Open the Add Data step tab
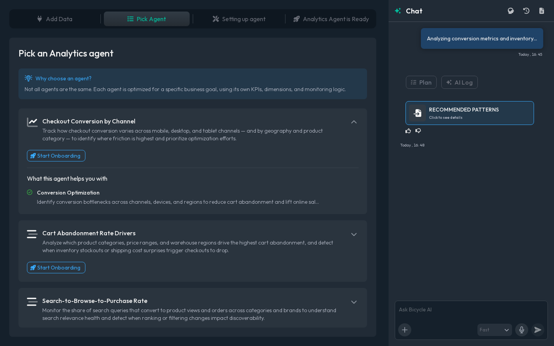554x346 pixels. click(55, 19)
